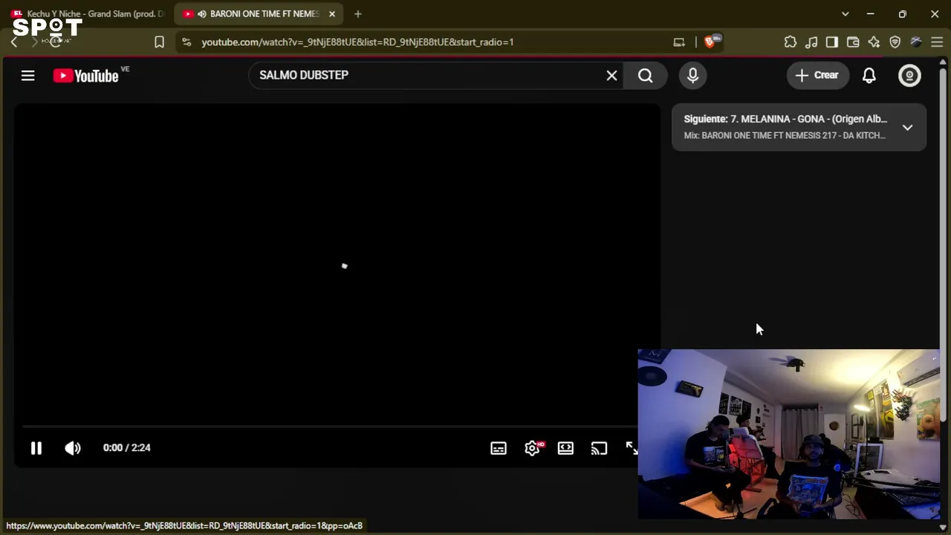Image resolution: width=951 pixels, height=535 pixels.
Task: Open a new browser tab
Action: (357, 14)
